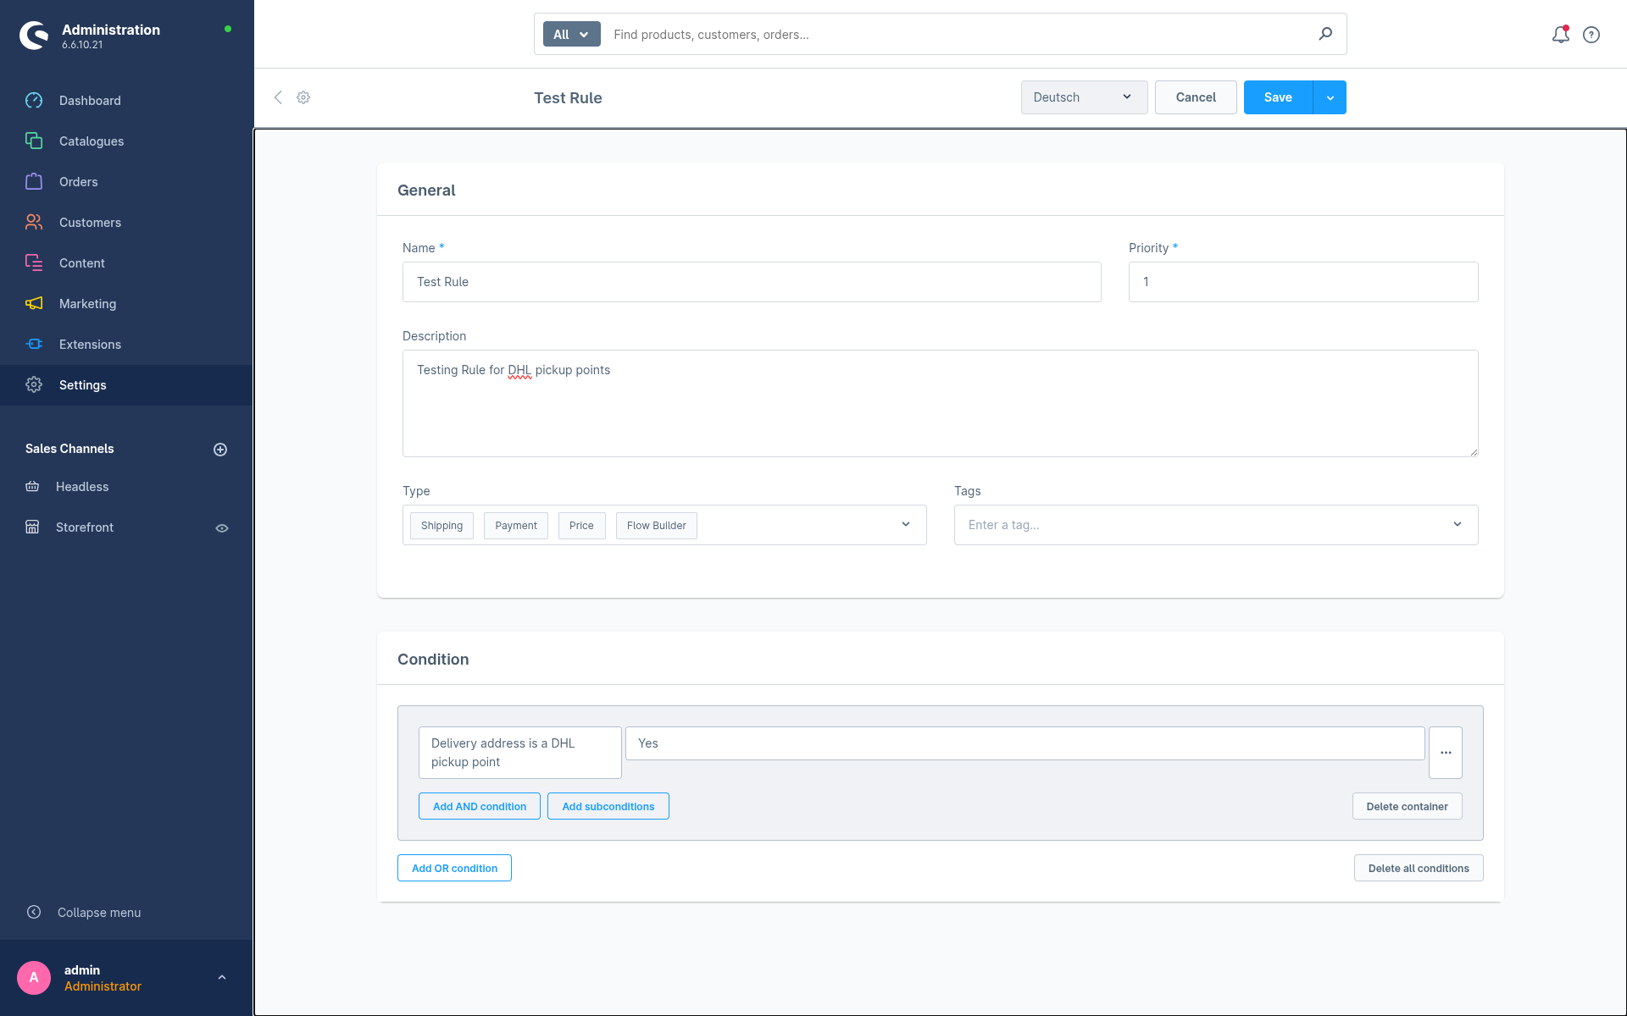Image resolution: width=1627 pixels, height=1016 pixels.
Task: Click Delete container
Action: pyautogui.click(x=1408, y=806)
